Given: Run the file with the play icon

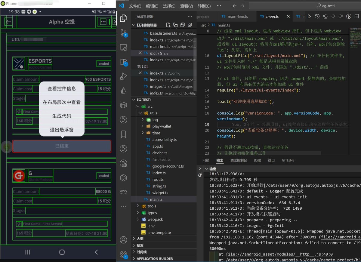Looking at the screenshot, I should 309,17.
